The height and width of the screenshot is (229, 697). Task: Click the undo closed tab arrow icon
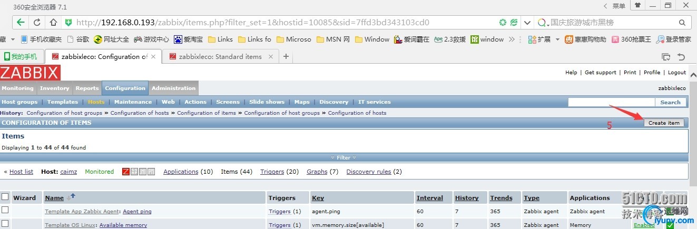[x=681, y=57]
